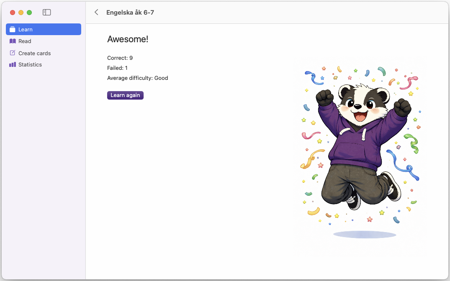This screenshot has height=281, width=450.
Task: Click the Correct: 9 result line
Action: pos(120,58)
